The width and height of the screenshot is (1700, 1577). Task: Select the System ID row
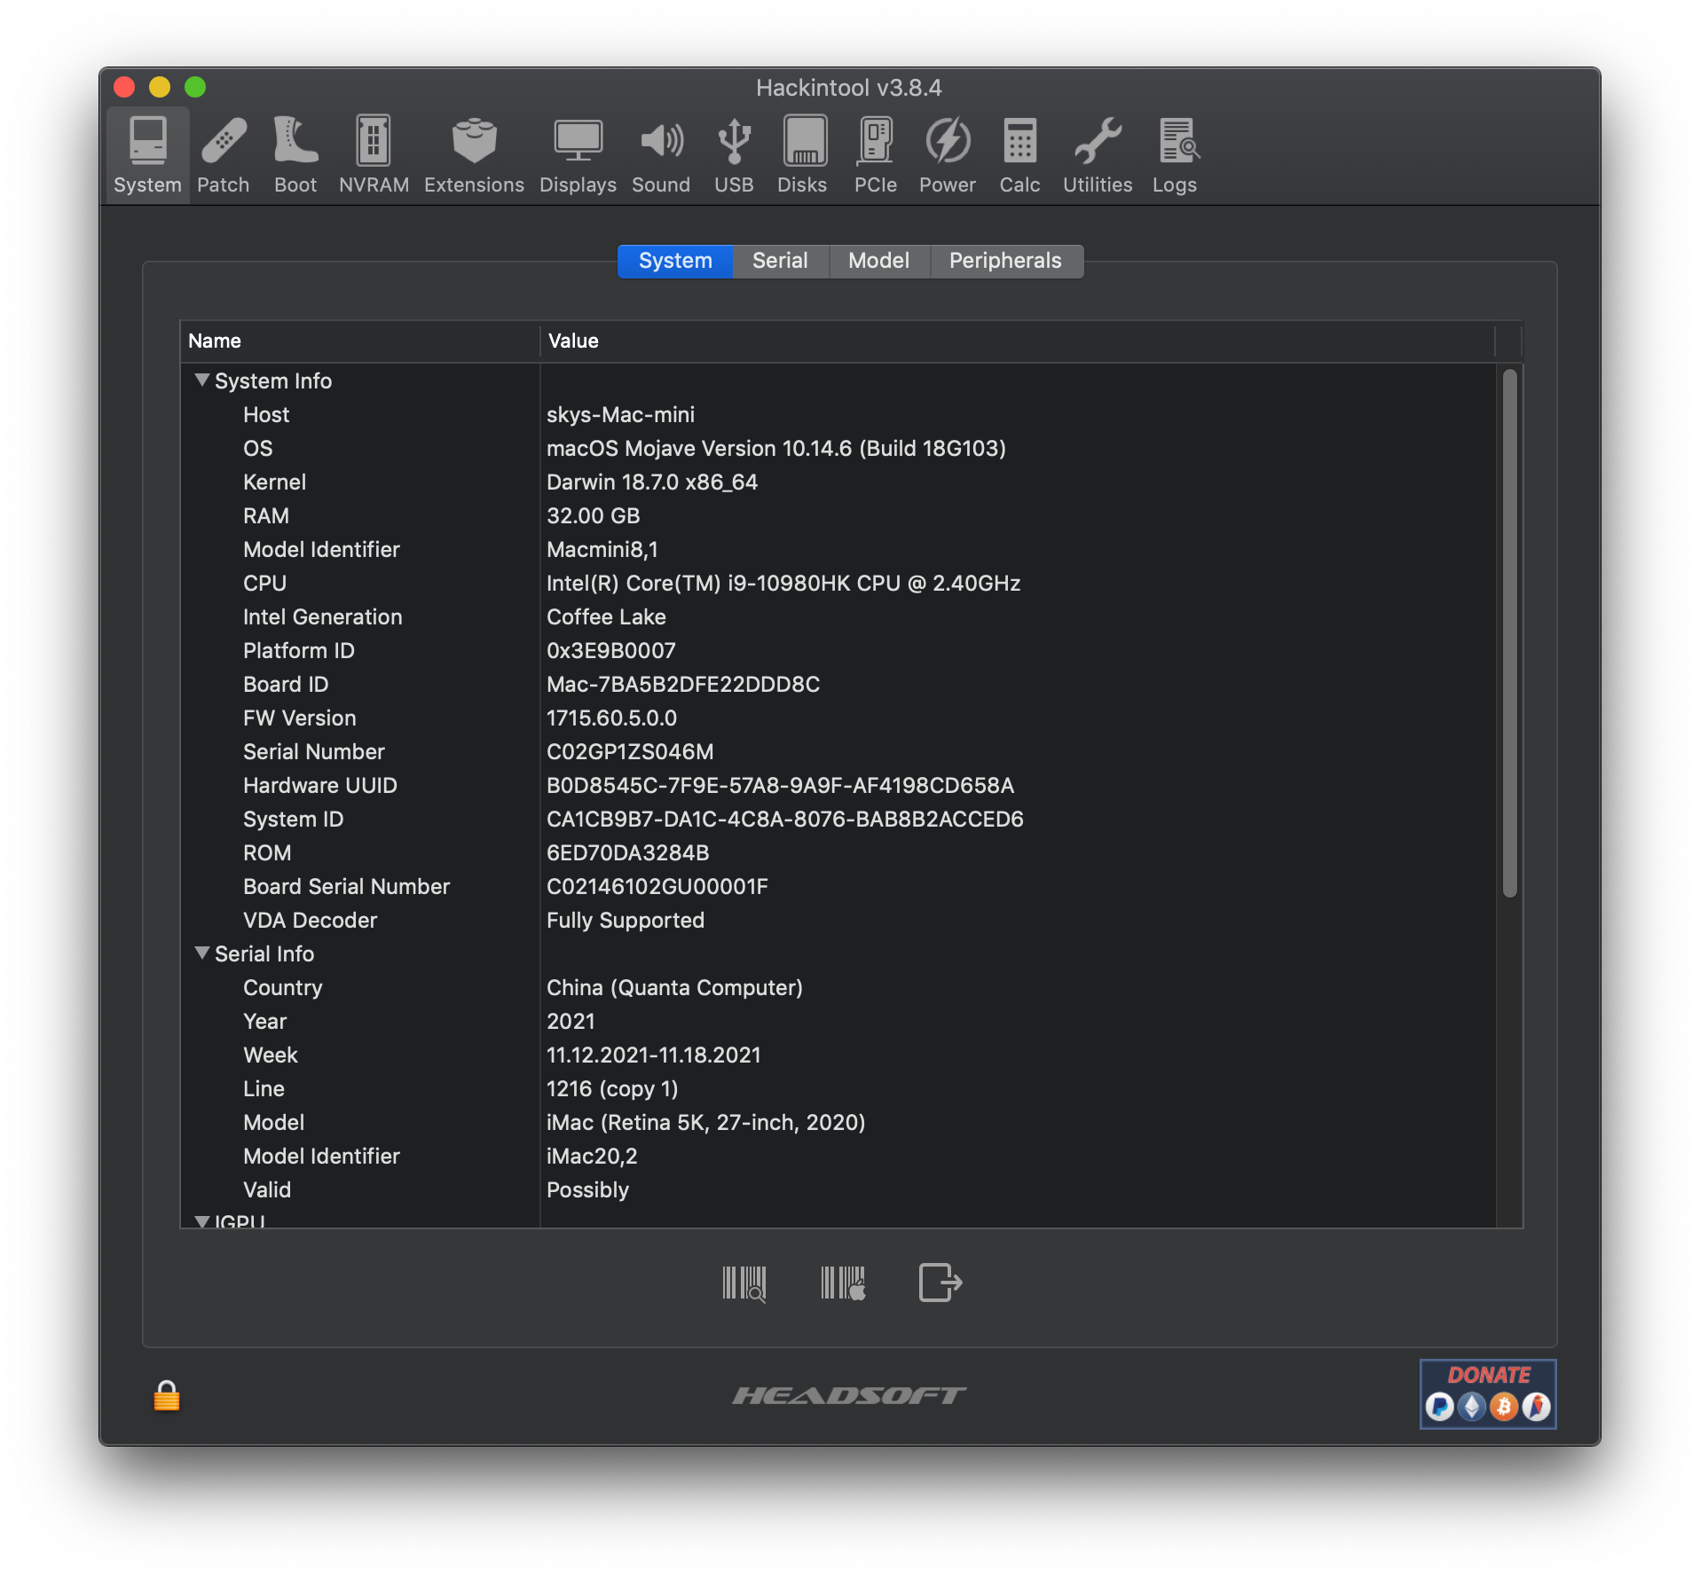pos(838,820)
